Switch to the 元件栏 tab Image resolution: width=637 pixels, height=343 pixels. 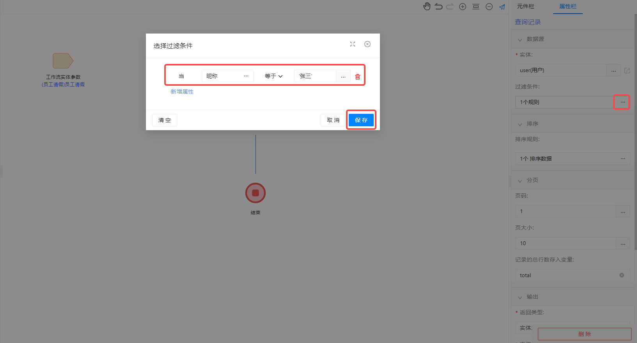tap(525, 6)
